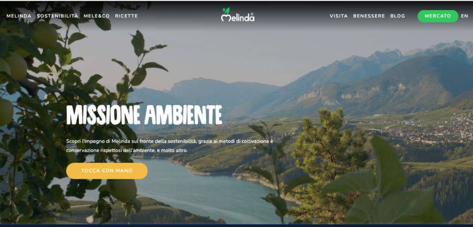
Task: Go to the MELE&CO section
Action: tap(97, 16)
